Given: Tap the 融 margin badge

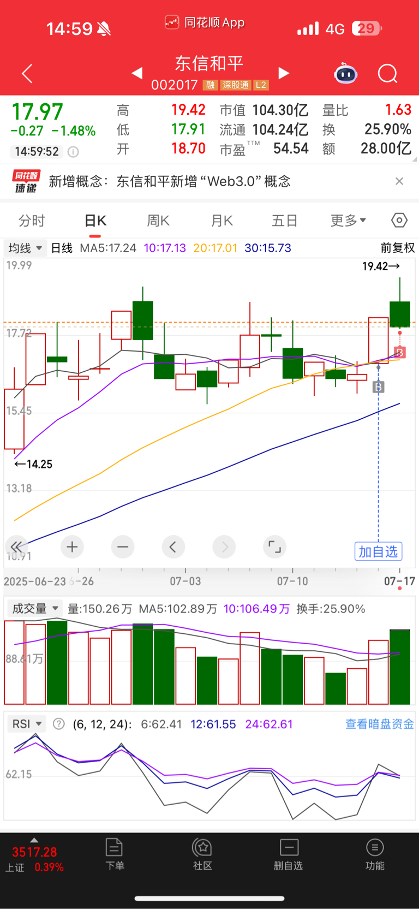Looking at the screenshot, I should (210, 85).
